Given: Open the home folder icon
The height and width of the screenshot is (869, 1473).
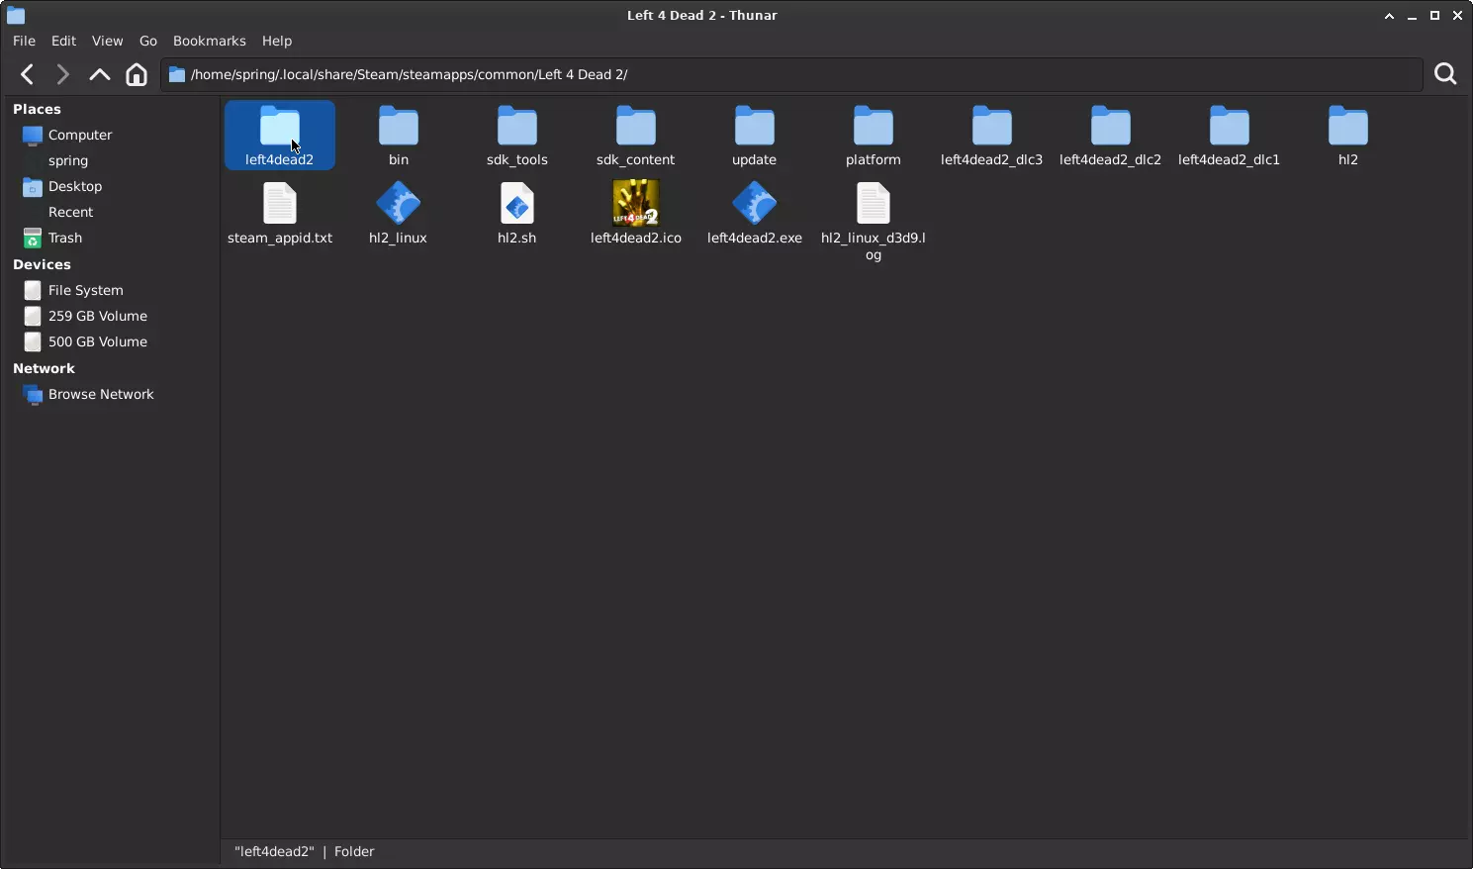Looking at the screenshot, I should point(137,74).
